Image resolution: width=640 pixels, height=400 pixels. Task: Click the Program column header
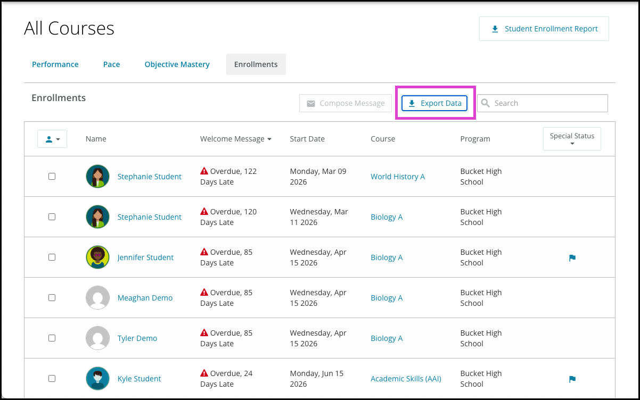pyautogui.click(x=475, y=139)
